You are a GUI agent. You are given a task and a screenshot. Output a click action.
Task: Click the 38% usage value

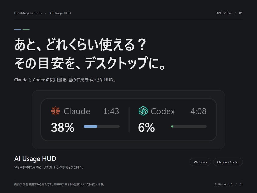point(63,127)
